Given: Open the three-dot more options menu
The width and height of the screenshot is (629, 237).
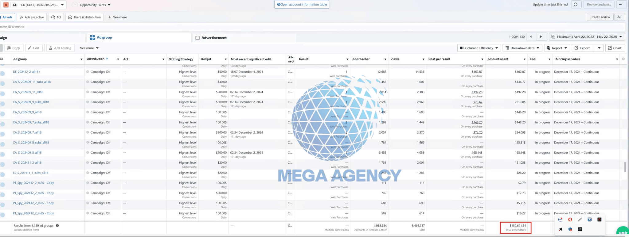Looking at the screenshot, I should [620, 5].
